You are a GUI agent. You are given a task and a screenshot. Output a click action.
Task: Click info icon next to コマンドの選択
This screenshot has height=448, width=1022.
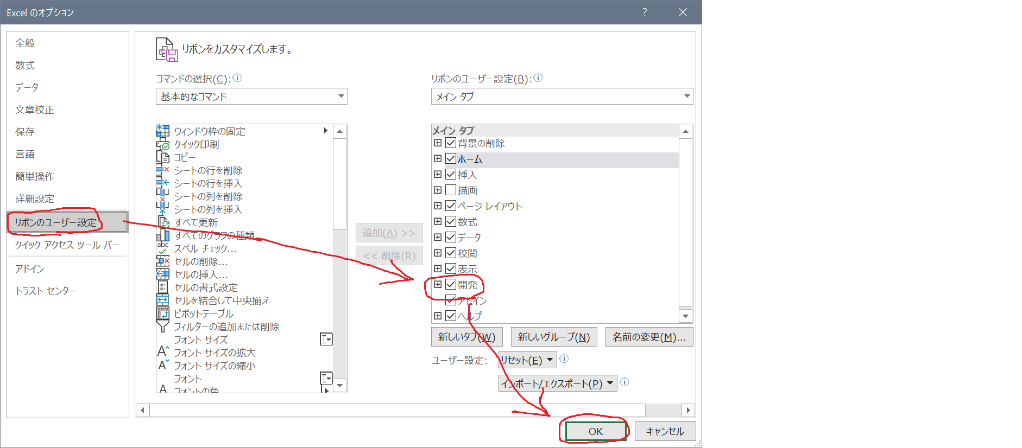237,78
